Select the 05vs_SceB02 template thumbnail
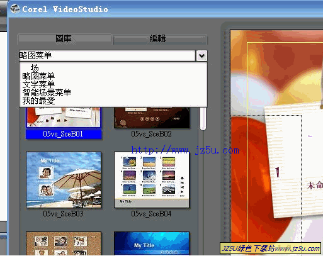Screen dimensions: 323x256 (152, 118)
